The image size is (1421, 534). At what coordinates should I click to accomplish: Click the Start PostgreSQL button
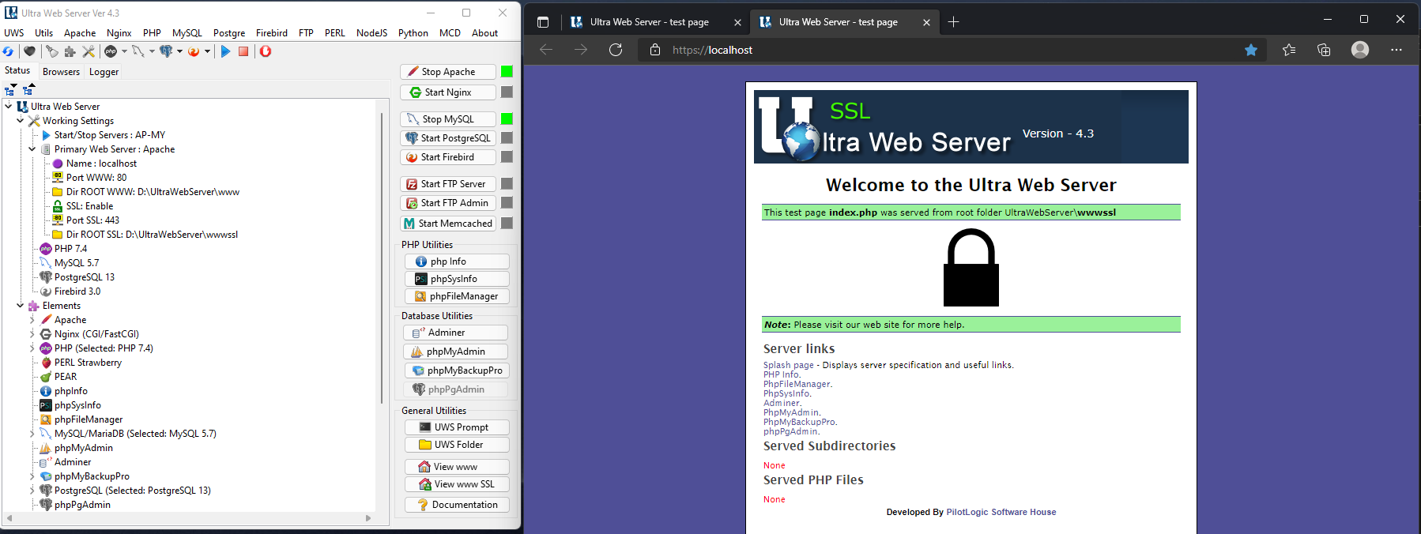click(x=448, y=137)
